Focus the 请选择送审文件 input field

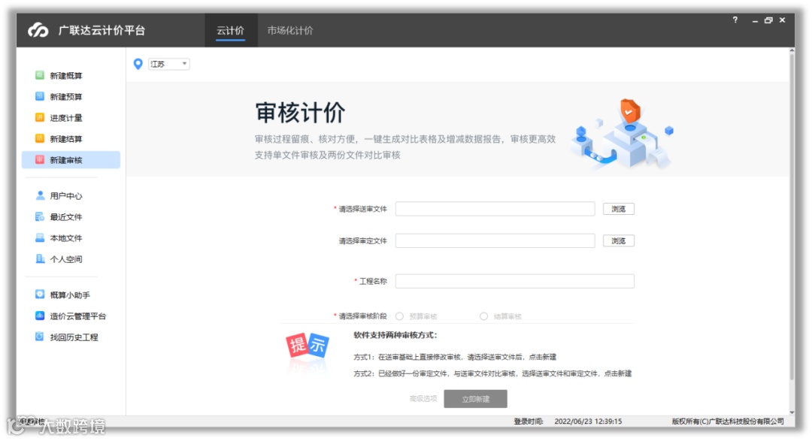[495, 209]
